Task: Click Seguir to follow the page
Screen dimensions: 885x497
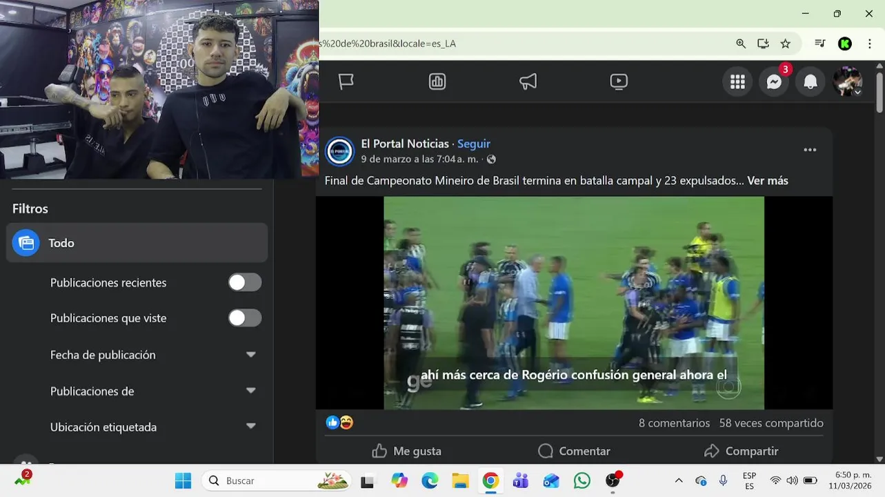Action: [474, 144]
